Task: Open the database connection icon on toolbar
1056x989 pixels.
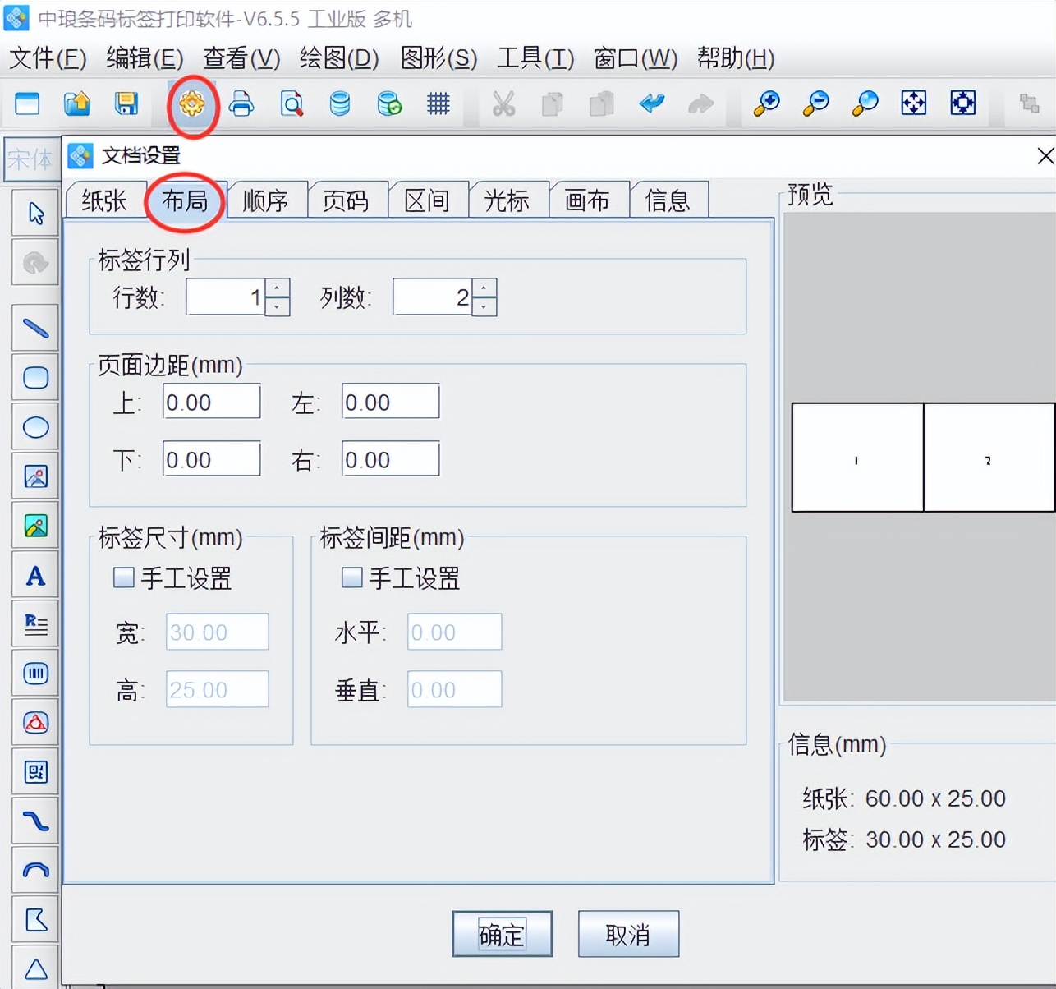Action: (339, 104)
